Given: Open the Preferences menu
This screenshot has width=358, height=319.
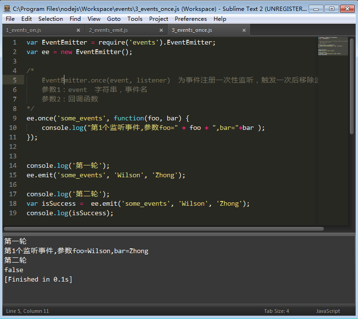Looking at the screenshot, I should click(x=191, y=19).
